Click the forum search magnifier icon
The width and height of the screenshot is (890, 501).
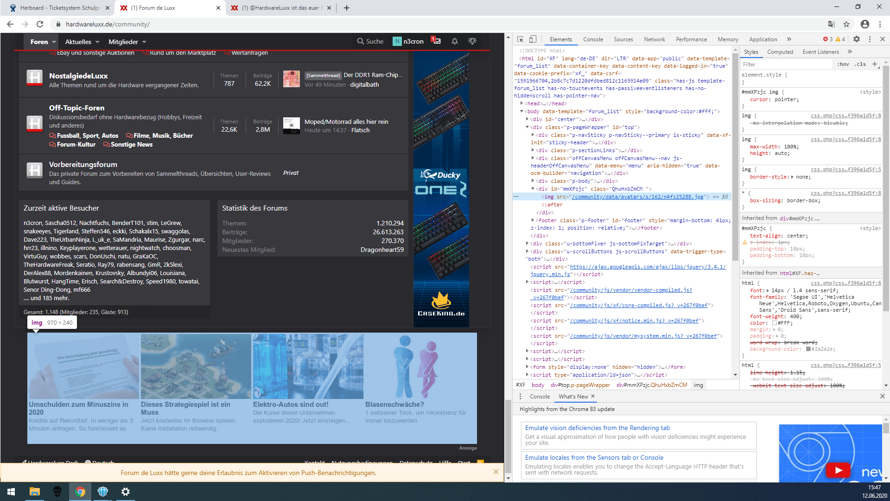click(360, 41)
